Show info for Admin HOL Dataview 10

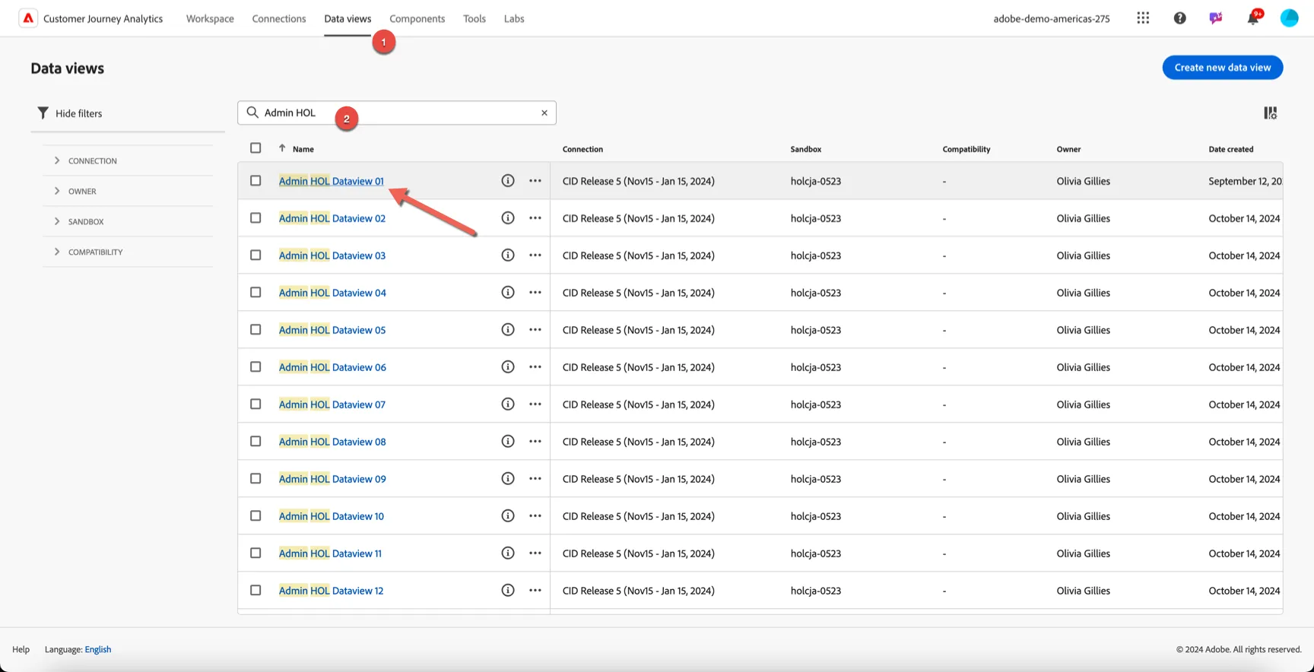point(508,516)
